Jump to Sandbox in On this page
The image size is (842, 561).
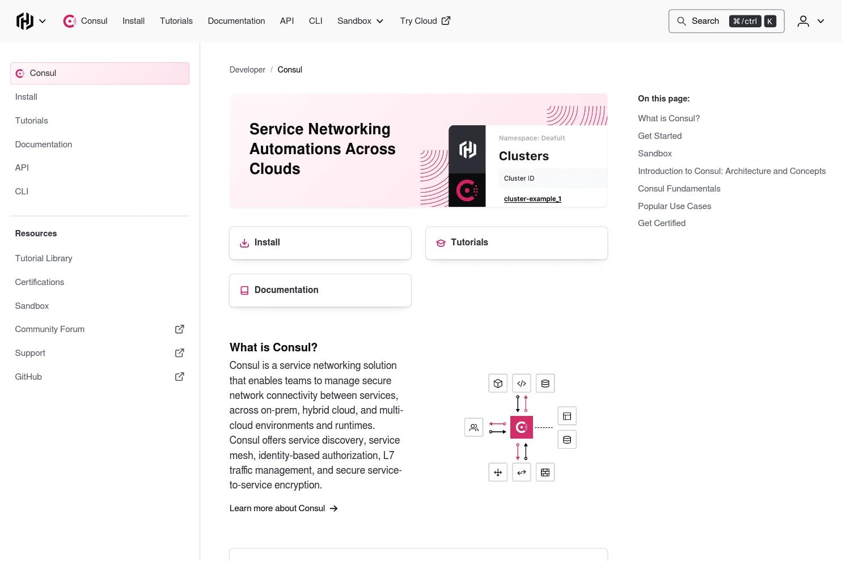point(655,154)
